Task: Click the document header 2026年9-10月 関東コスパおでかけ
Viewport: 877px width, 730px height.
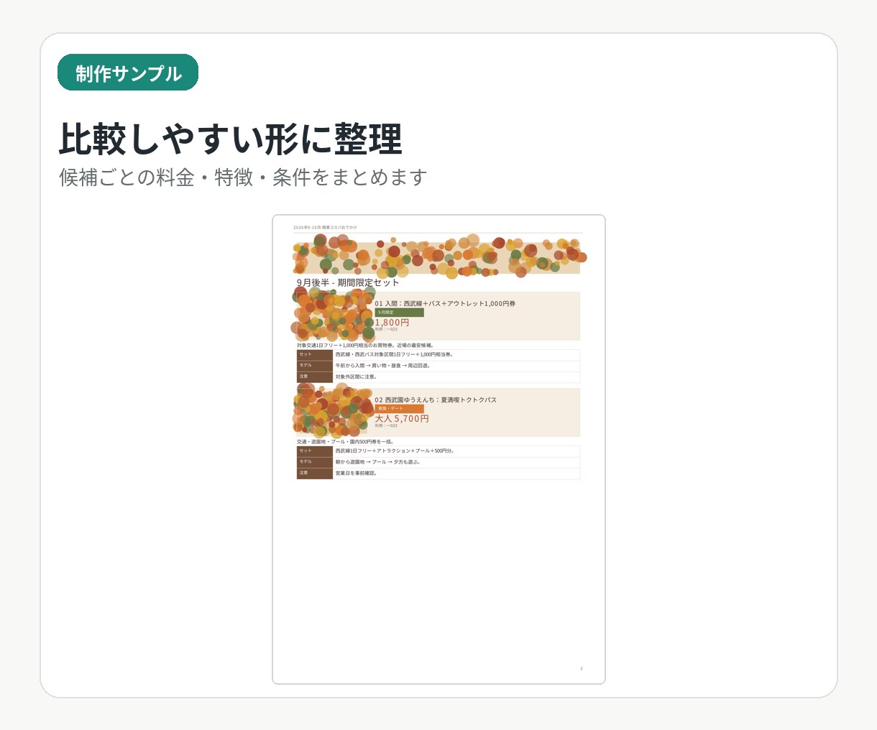Action: [325, 227]
